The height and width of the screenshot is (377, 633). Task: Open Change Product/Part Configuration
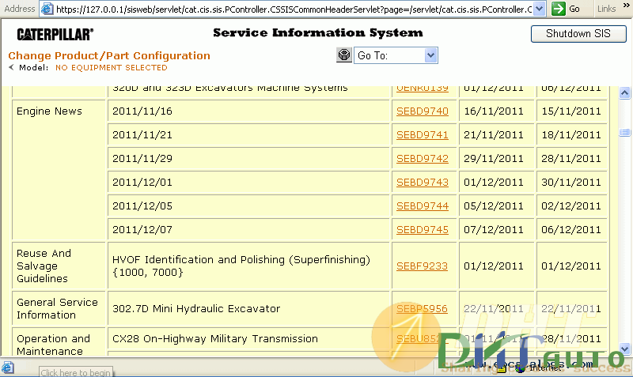click(109, 56)
